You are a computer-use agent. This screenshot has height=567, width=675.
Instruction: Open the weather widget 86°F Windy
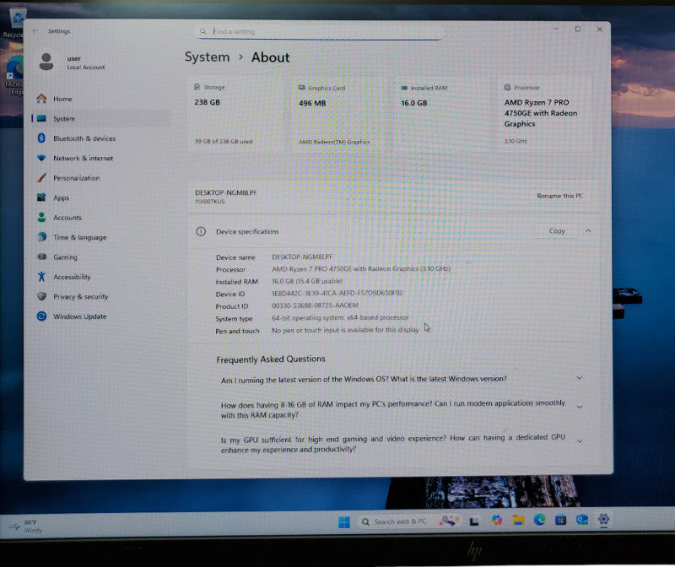point(25,526)
